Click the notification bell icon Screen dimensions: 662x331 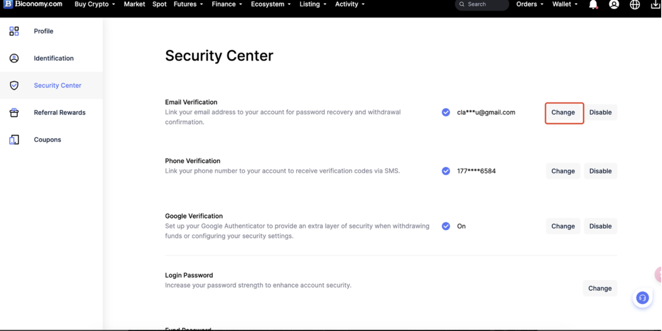pyautogui.click(x=593, y=4)
